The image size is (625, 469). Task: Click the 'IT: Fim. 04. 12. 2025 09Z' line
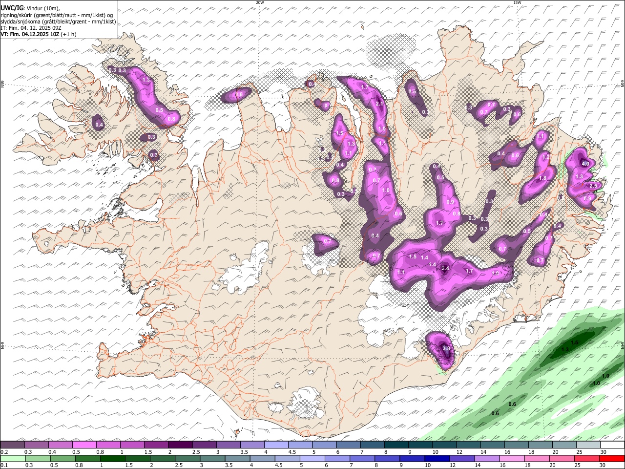tap(31, 28)
